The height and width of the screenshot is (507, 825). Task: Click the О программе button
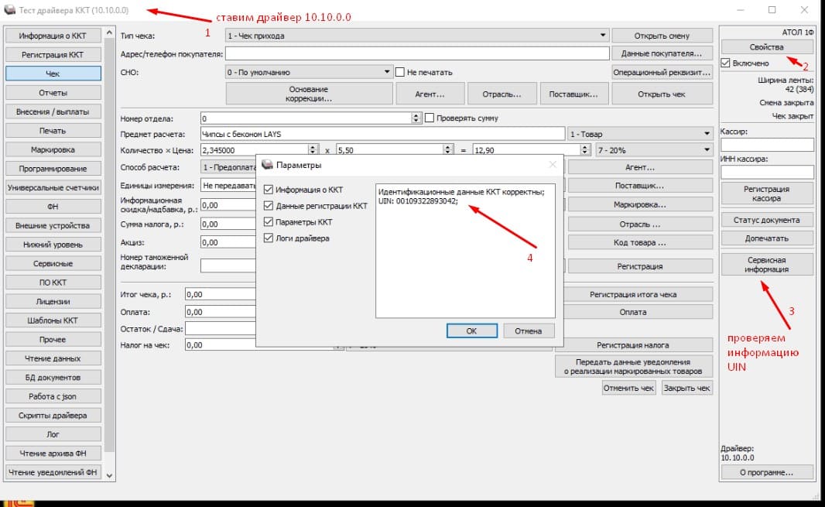[x=767, y=471]
